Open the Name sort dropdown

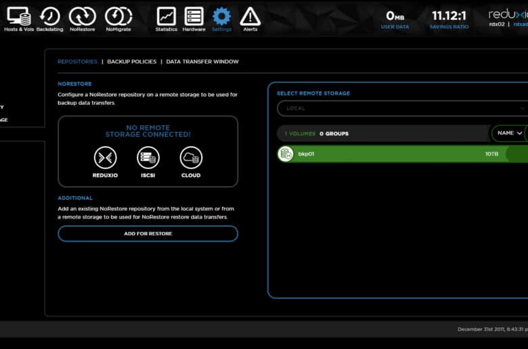(x=510, y=133)
